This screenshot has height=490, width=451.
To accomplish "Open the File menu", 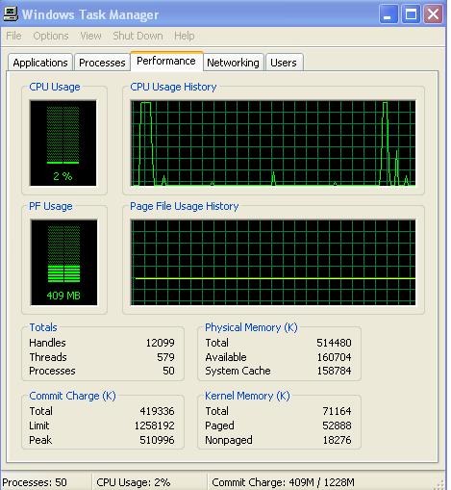I will (x=13, y=36).
